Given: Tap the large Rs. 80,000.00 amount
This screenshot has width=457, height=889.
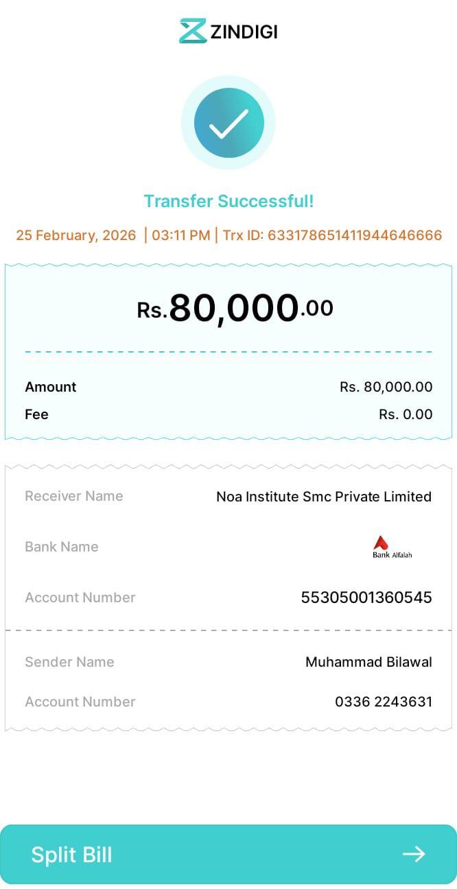Looking at the screenshot, I should coord(235,308).
